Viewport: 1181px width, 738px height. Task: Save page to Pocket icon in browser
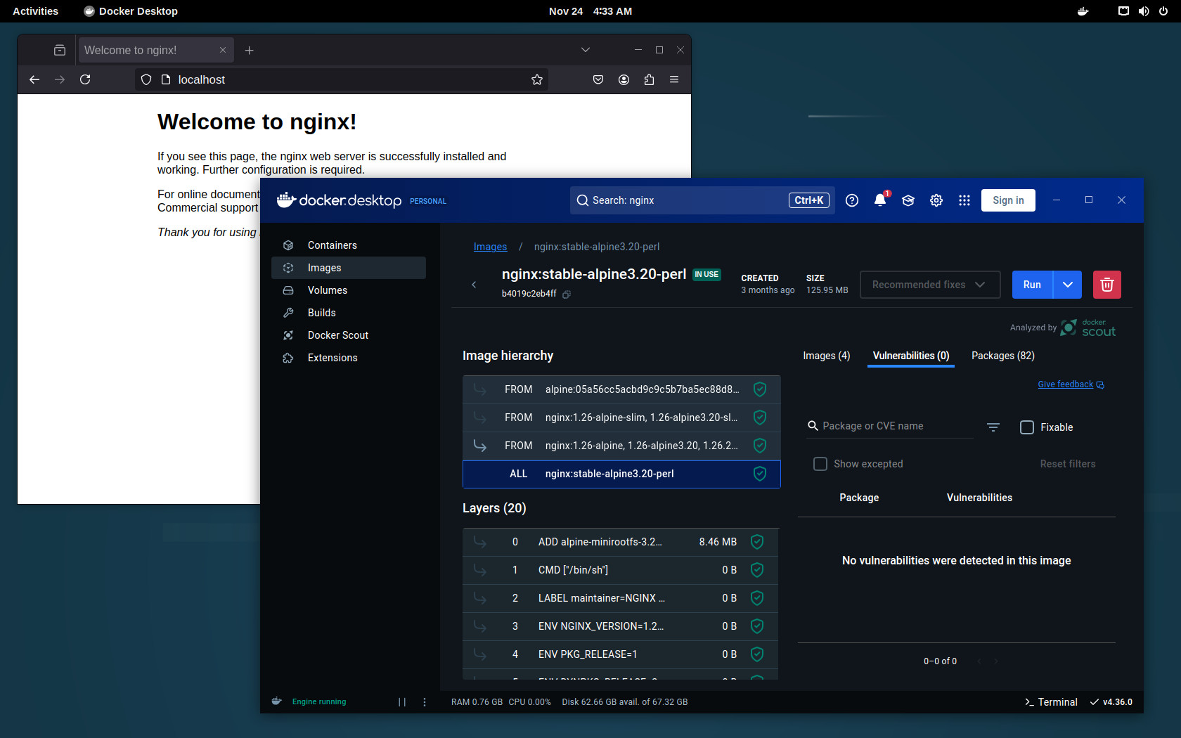click(x=598, y=79)
